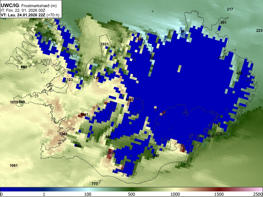Click the map value '223'
This screenshot has width=263, height=197.
point(259,31)
